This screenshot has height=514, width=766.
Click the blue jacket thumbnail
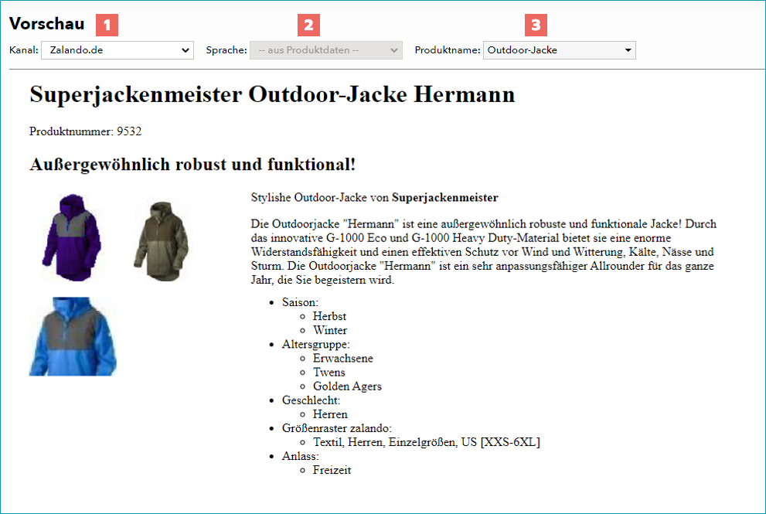tap(73, 336)
